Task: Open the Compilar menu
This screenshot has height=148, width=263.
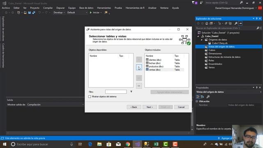Action: click(48, 8)
